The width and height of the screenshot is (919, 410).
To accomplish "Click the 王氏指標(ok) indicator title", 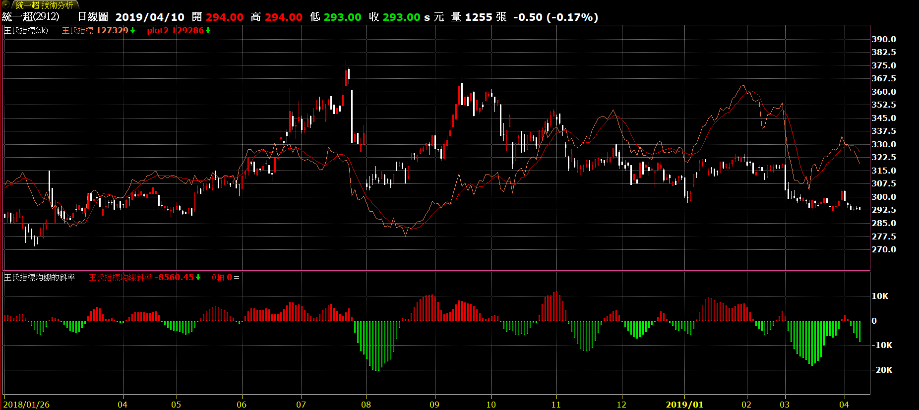I will click(26, 31).
